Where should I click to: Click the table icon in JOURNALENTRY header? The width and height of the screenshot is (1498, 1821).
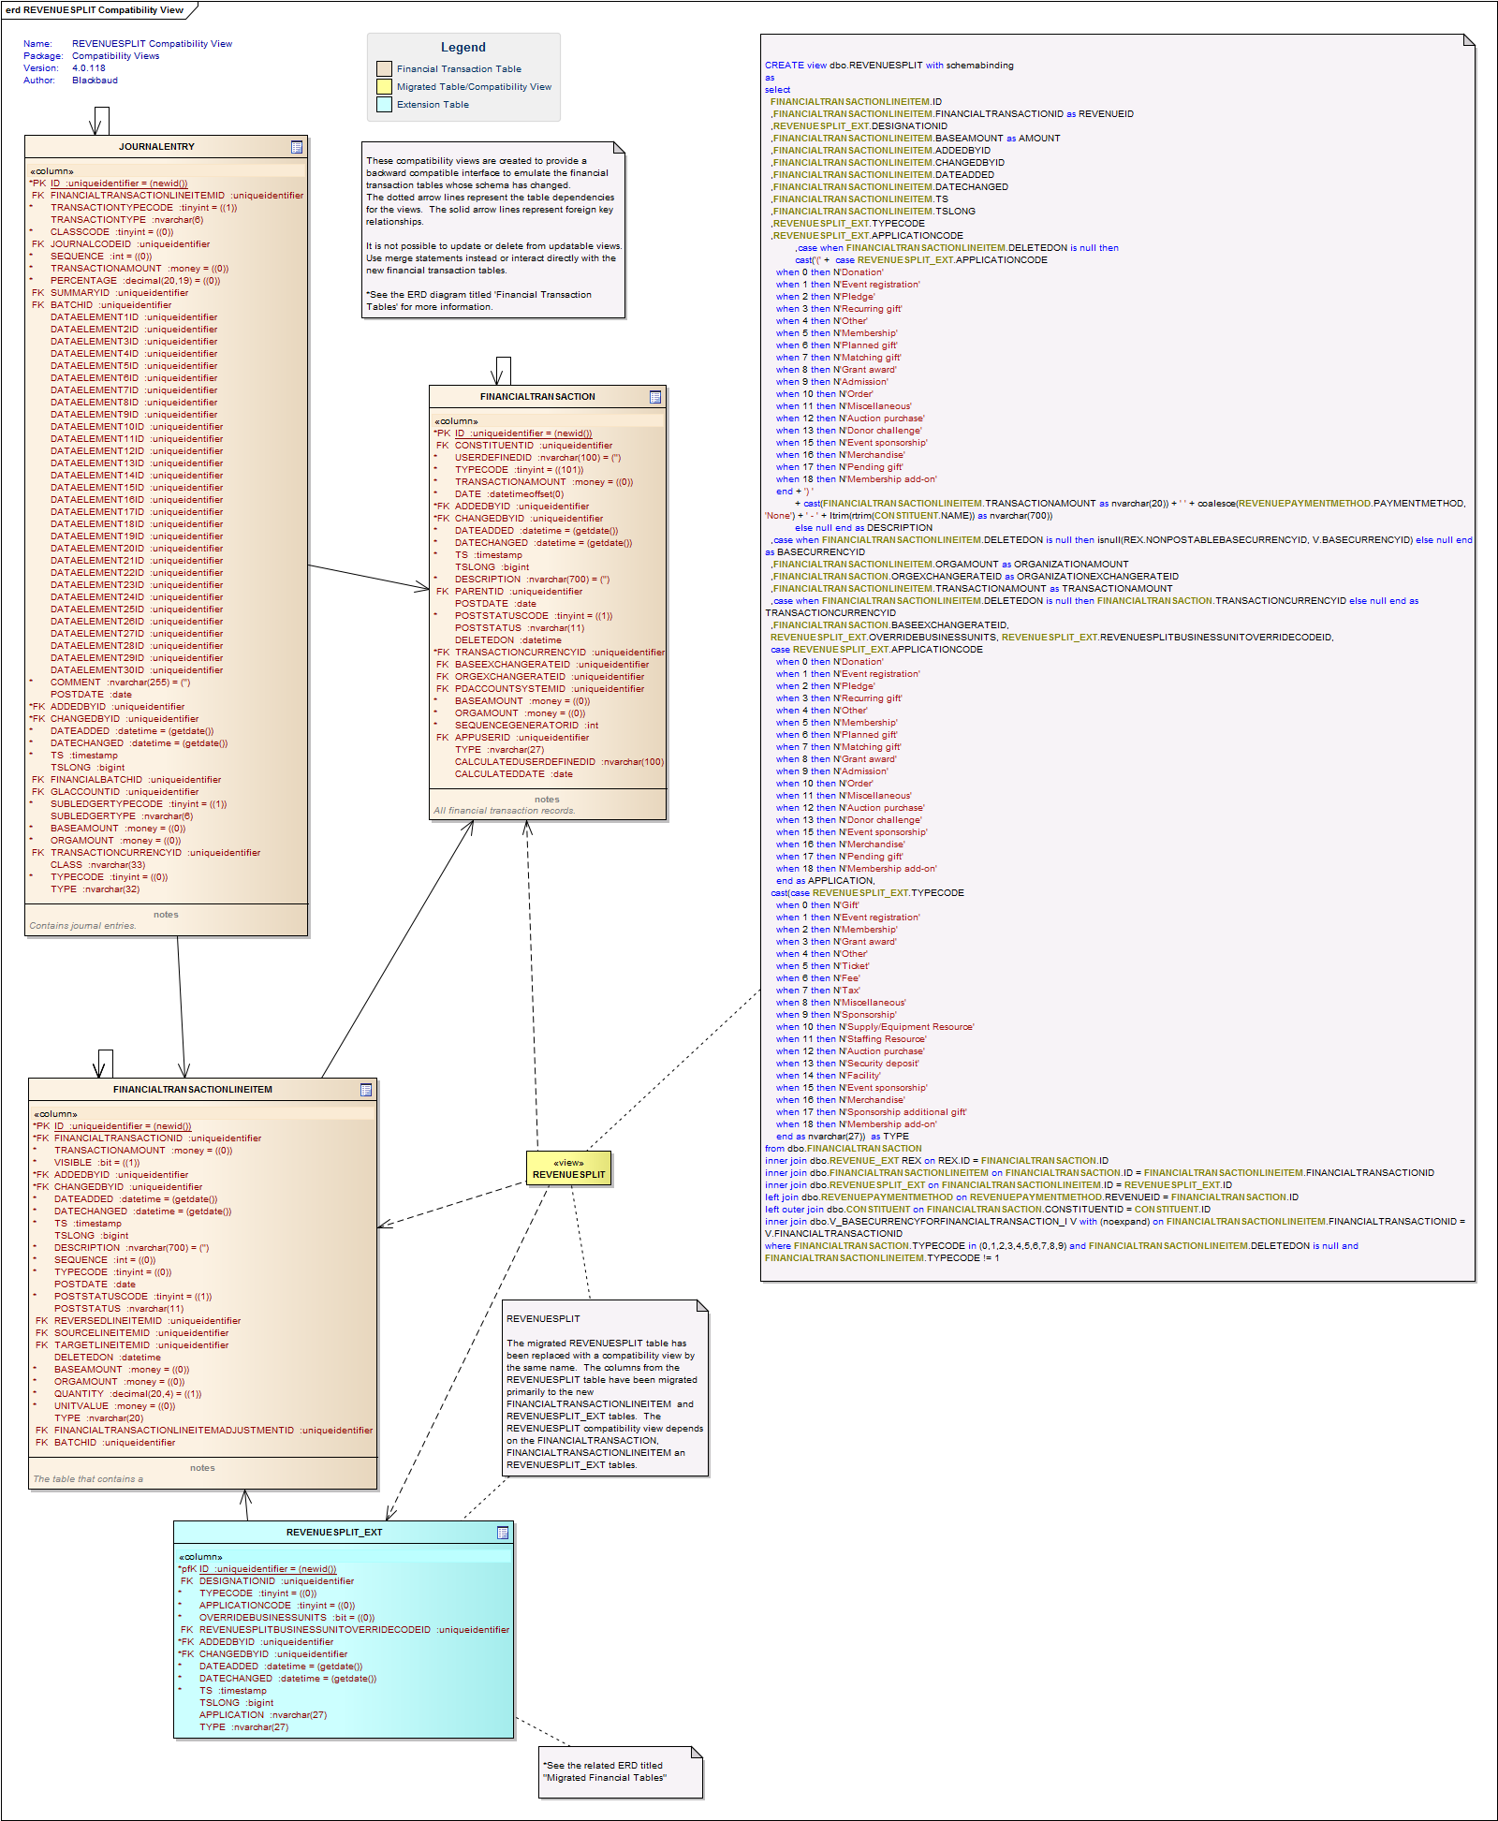[297, 147]
